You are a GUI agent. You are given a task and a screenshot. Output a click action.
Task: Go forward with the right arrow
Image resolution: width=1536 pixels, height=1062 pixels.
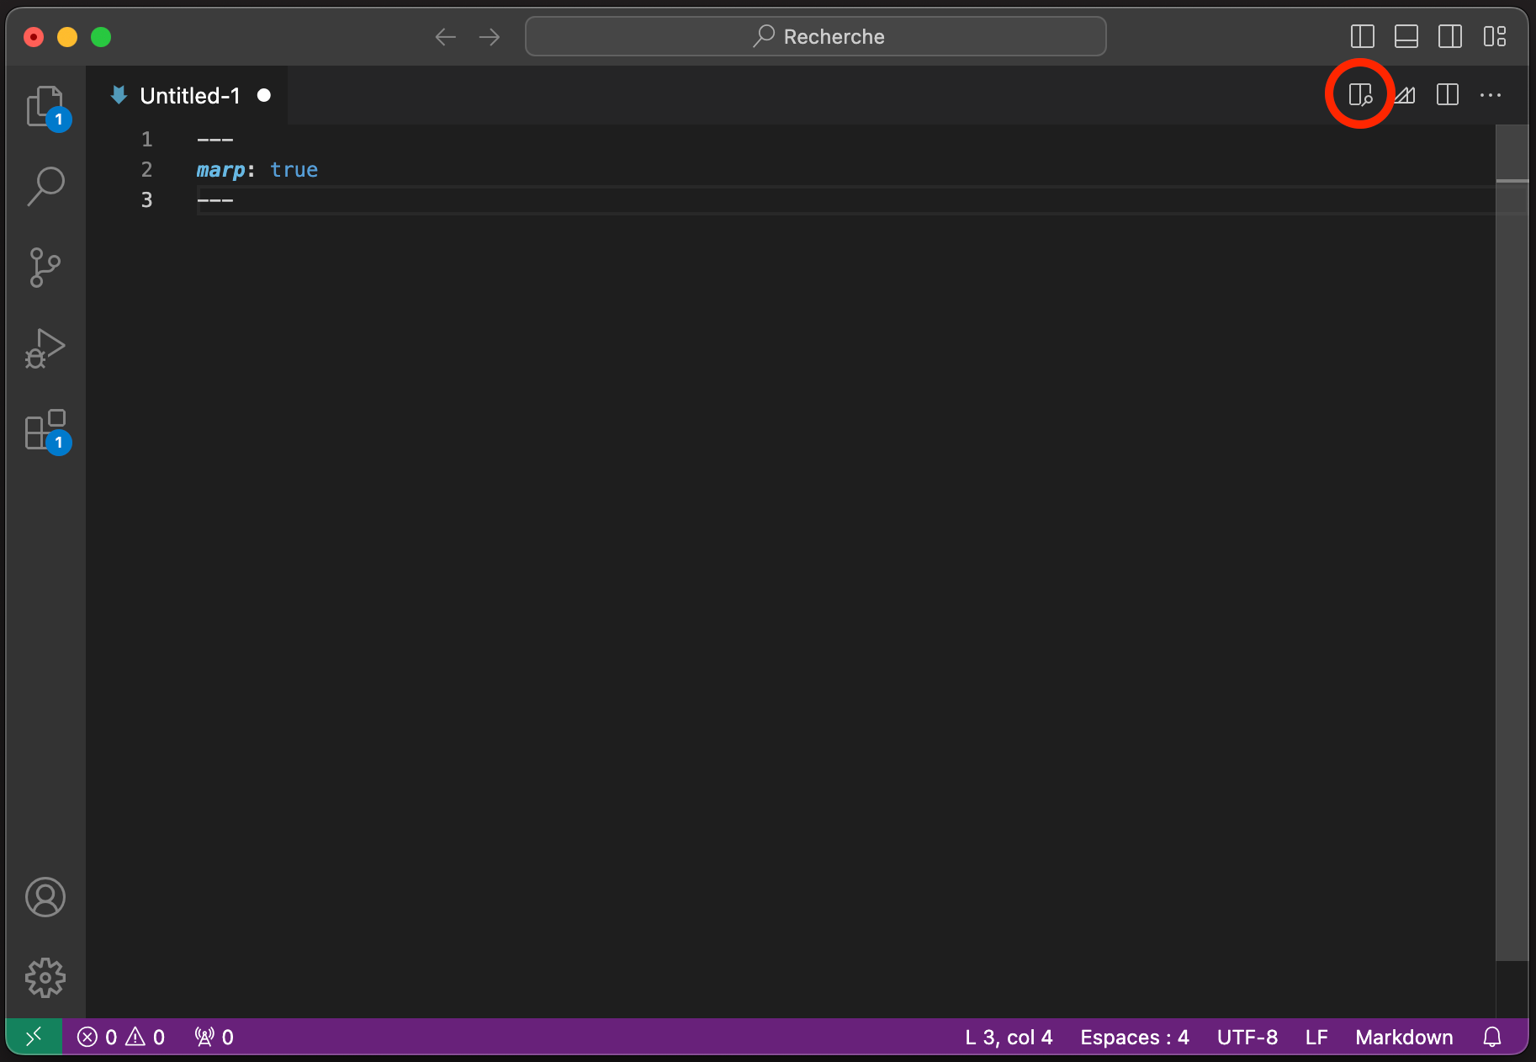click(x=490, y=36)
